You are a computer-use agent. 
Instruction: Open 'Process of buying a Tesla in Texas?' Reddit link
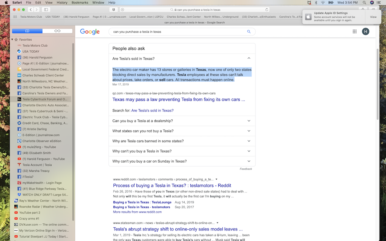172,185
